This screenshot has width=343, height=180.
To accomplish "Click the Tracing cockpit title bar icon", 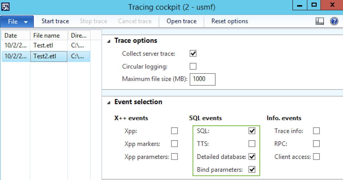I will pyautogui.click(x=5, y=6).
